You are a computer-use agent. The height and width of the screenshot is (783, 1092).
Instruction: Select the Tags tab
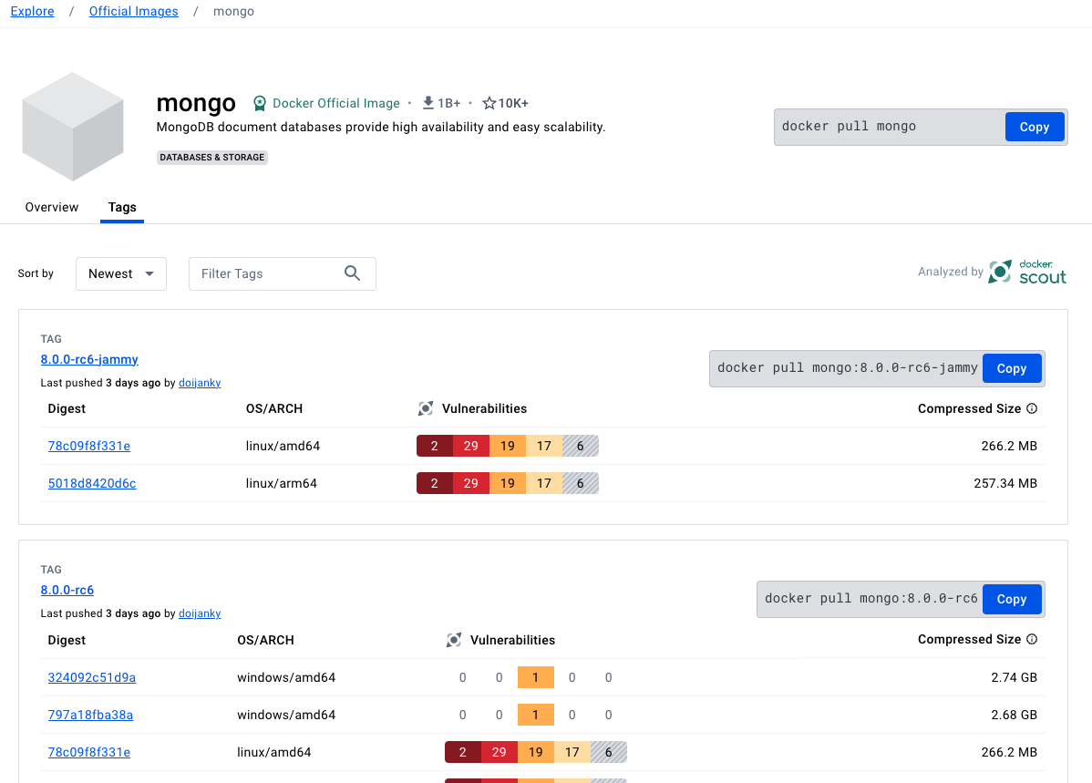tap(122, 207)
